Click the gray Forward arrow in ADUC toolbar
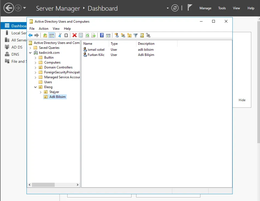This screenshot has width=260, height=201. pos(37,35)
